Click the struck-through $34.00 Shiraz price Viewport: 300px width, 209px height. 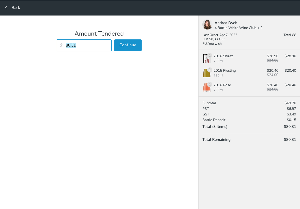(x=272, y=61)
